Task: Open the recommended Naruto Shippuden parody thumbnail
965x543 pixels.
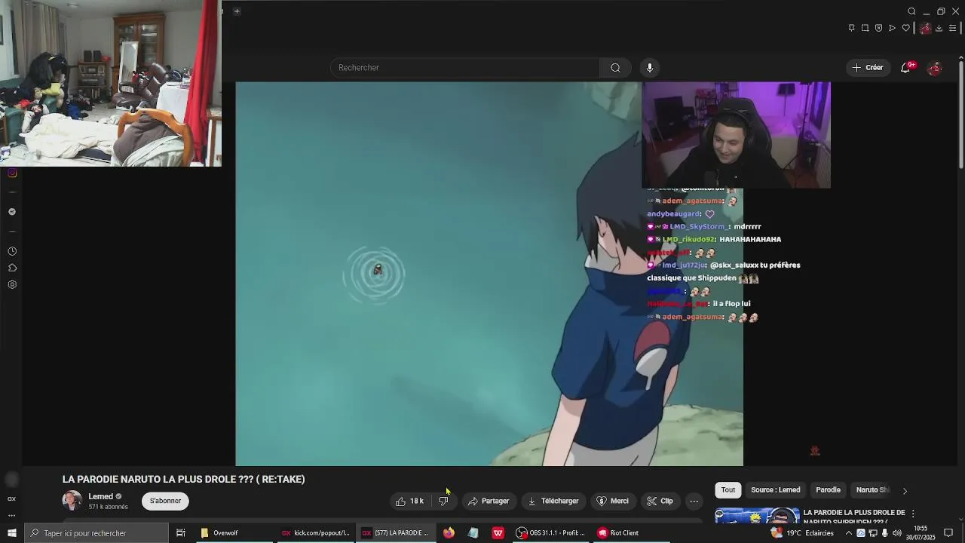Action: point(757,516)
